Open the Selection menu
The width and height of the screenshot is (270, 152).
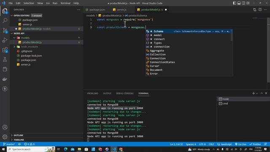(x=29, y=3)
